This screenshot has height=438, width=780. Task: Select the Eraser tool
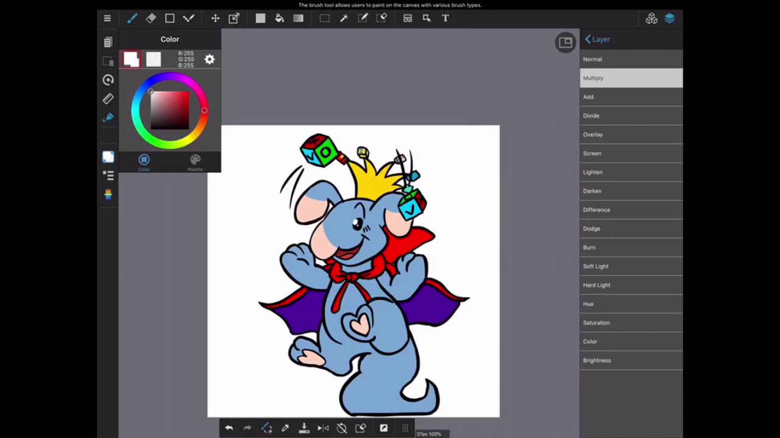click(x=151, y=18)
